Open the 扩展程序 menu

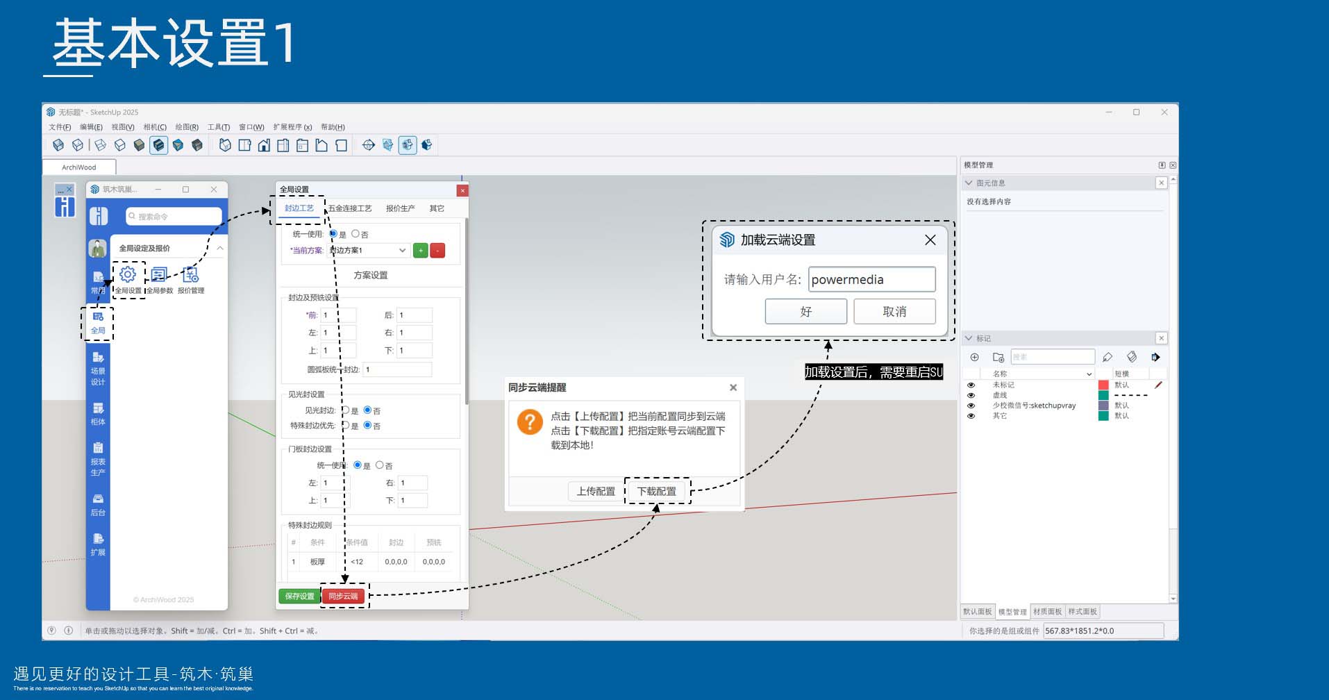click(x=292, y=127)
